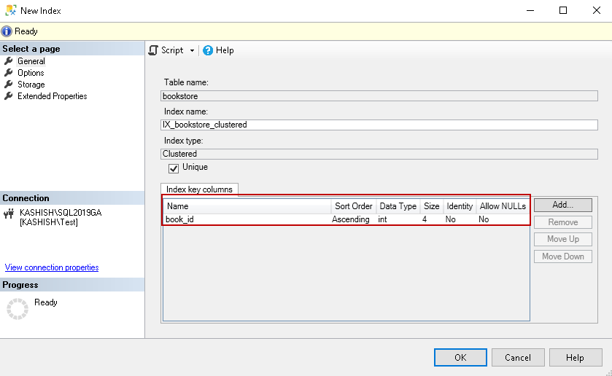Click the Sort Order column header

coord(354,206)
